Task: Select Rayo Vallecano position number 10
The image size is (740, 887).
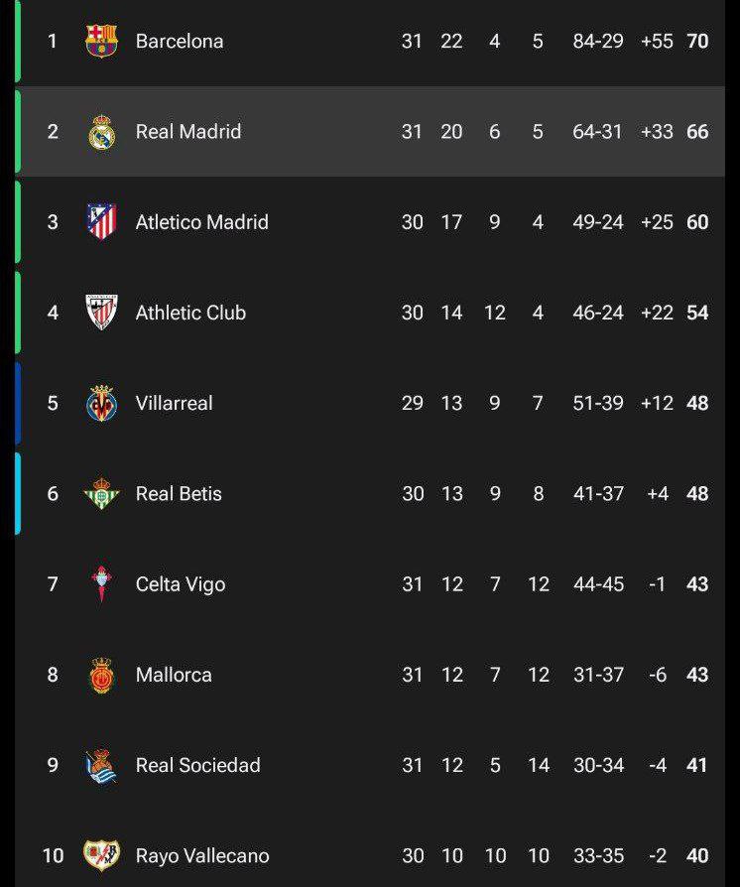Action: [x=54, y=856]
